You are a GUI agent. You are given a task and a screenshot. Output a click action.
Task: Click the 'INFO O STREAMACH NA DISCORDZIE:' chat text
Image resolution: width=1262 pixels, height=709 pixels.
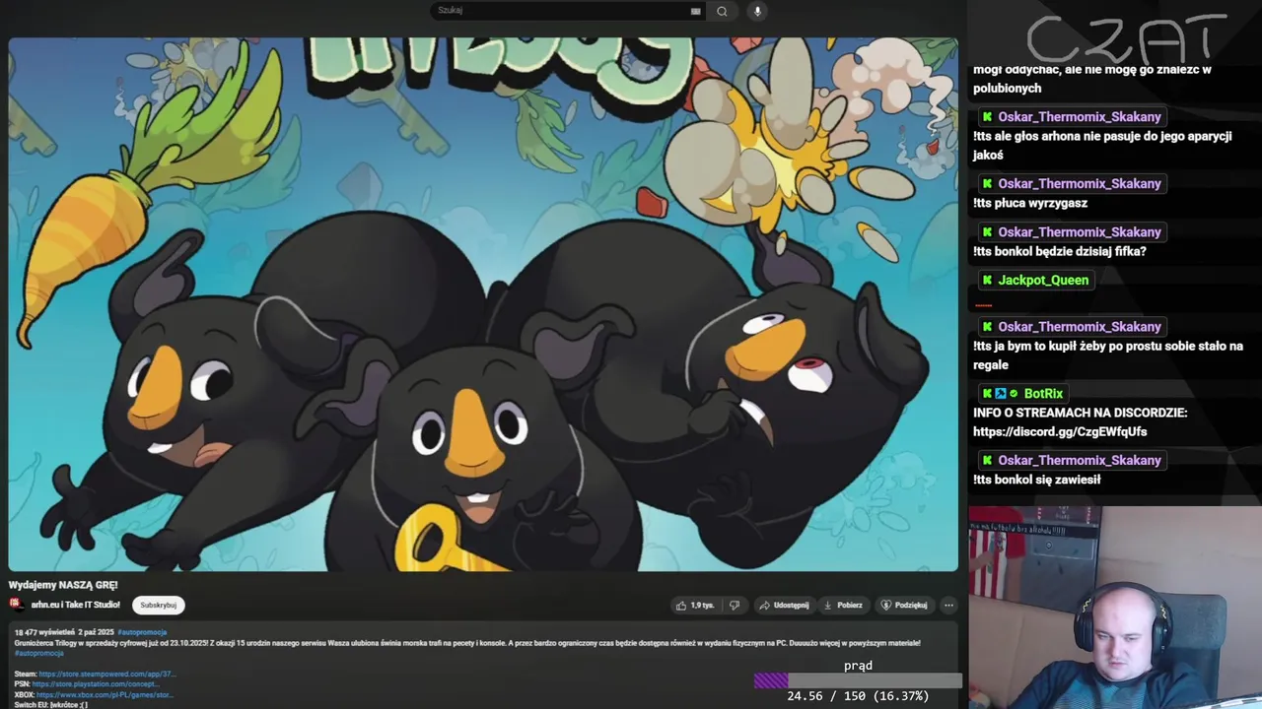click(x=1080, y=413)
